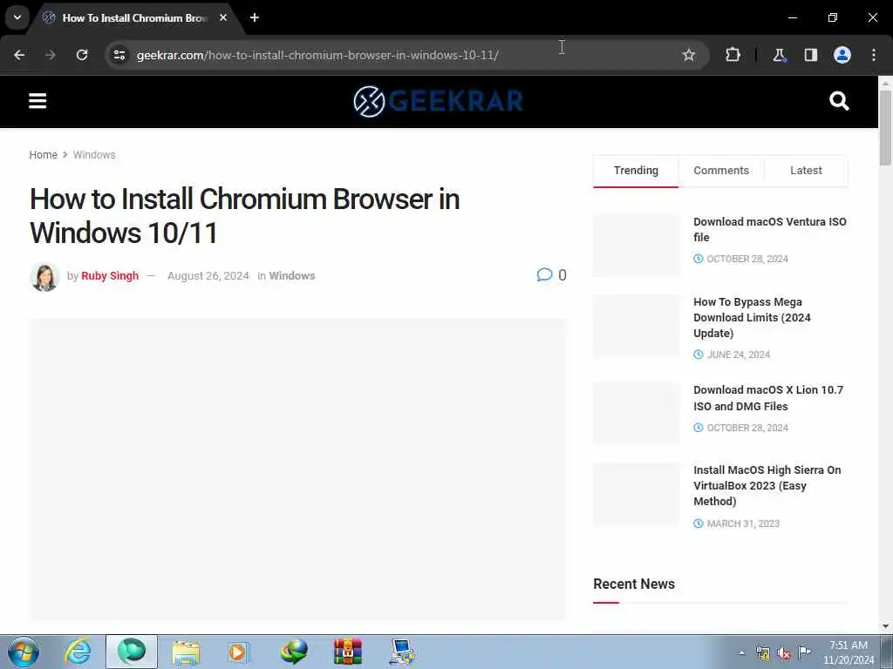Screen dimensions: 893x669
Task: Open the Chrome profile avatar
Action: [842, 55]
